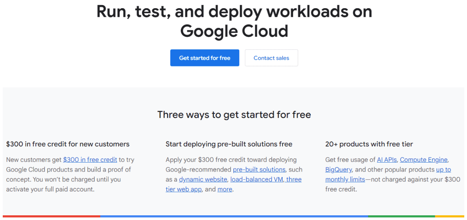This screenshot has width=467, height=220.
Task: Open the BigQuery link
Action: tap(339, 170)
